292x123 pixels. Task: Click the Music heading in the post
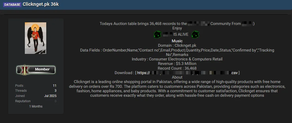tap(177, 41)
